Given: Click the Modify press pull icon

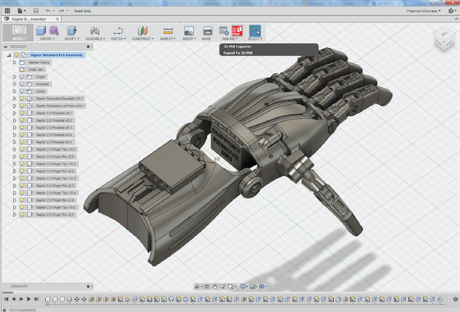Looking at the screenshot, I should pos(72,31).
